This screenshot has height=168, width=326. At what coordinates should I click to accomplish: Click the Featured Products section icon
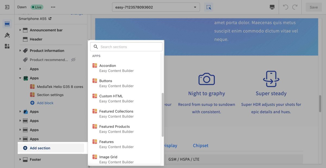(95, 126)
